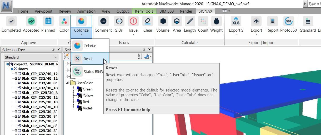Open the Animation tab
Viewport: 321px width, 135px height.
tap(86, 11)
